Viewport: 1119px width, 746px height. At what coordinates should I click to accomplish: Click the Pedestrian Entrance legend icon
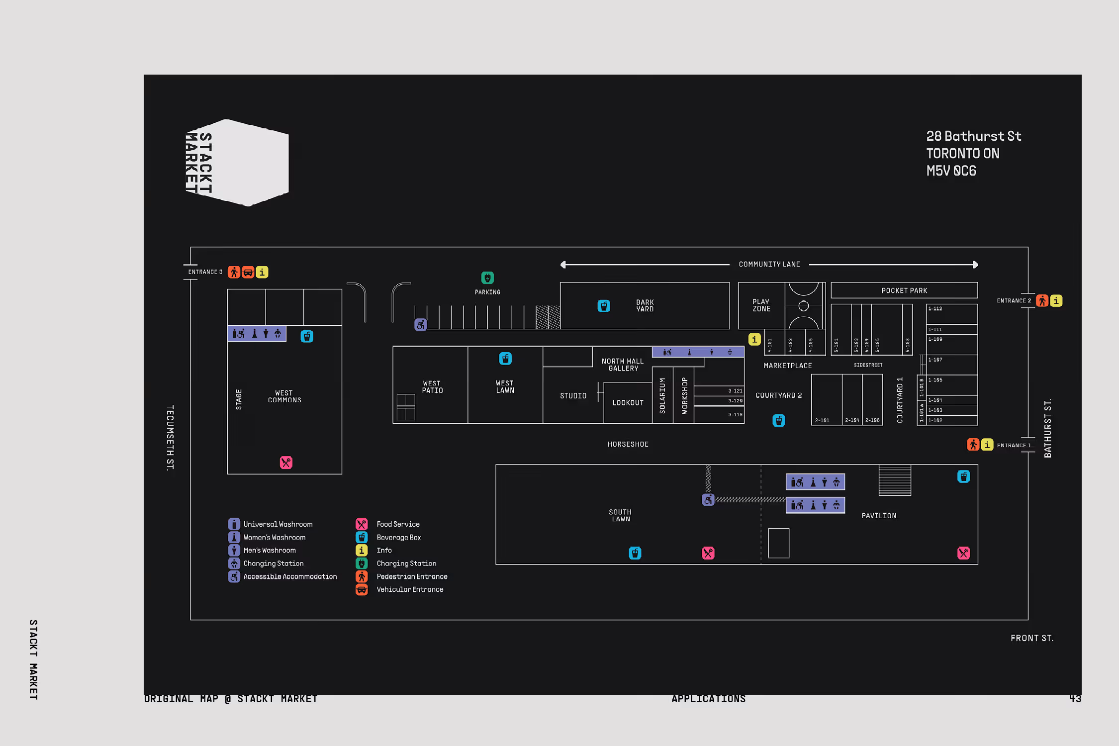click(x=362, y=576)
